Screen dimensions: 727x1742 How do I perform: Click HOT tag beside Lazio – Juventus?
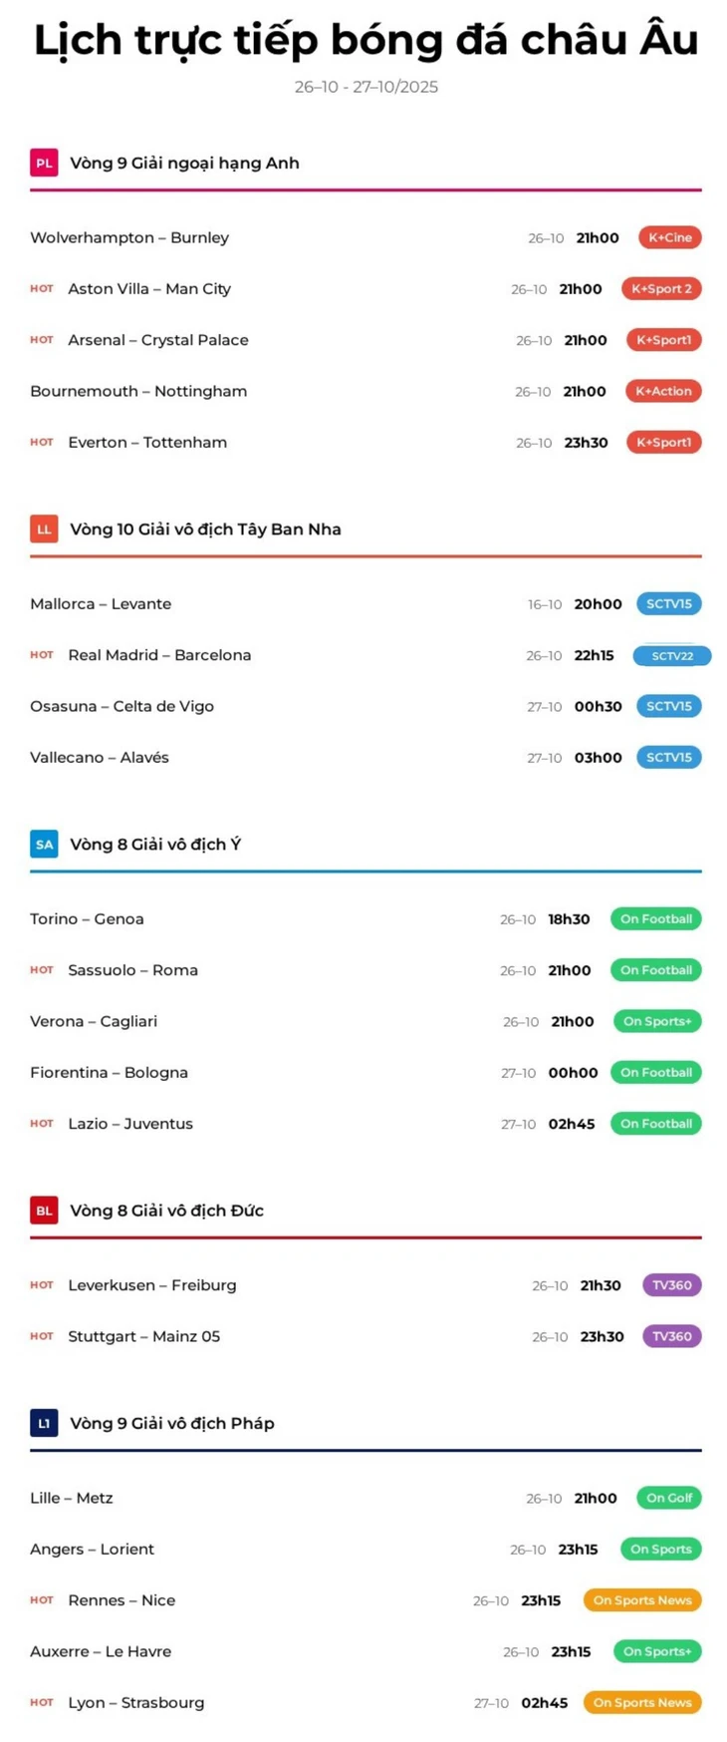(42, 1124)
